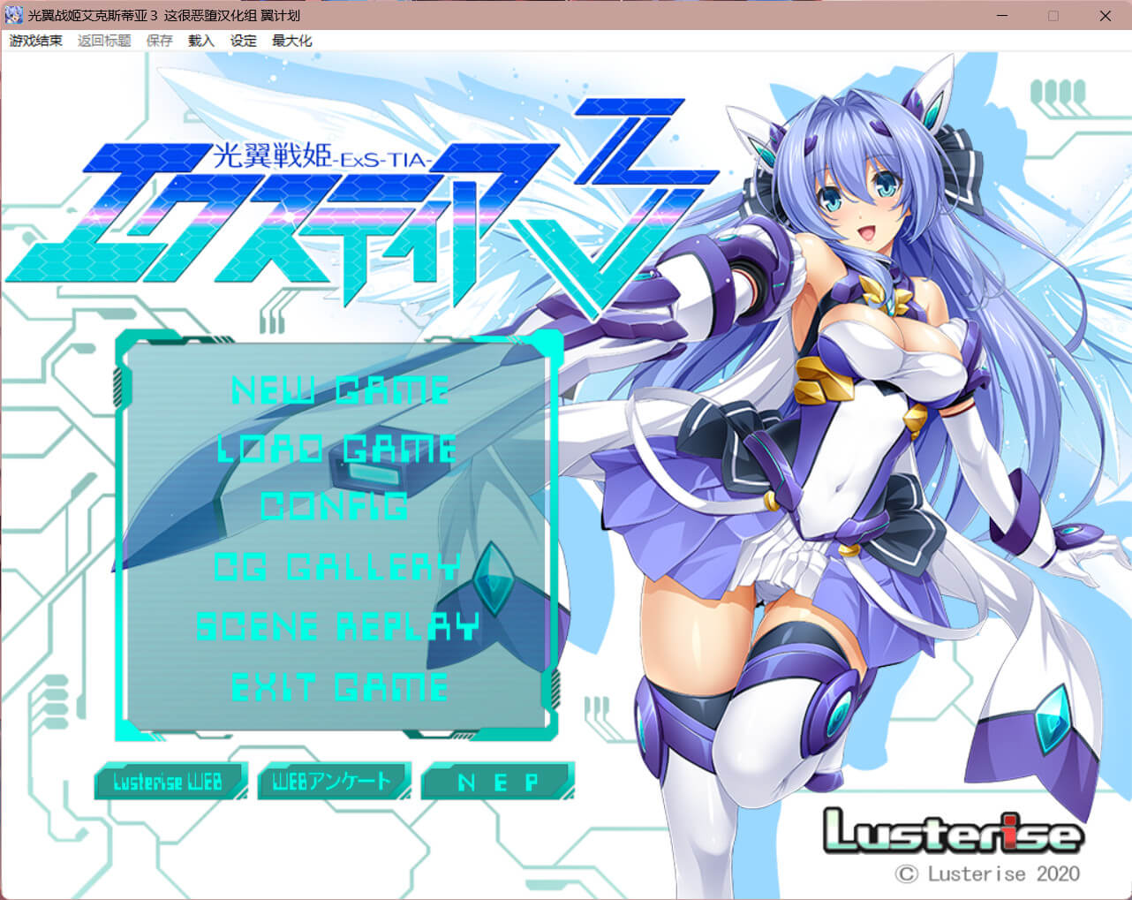Open the WEBアンケート survey button
The width and height of the screenshot is (1132, 900).
pos(333,782)
